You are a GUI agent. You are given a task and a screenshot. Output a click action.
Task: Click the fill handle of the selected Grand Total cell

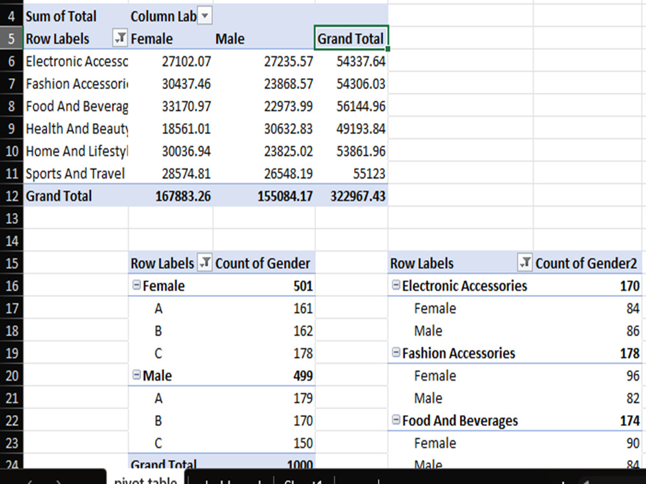pos(388,49)
